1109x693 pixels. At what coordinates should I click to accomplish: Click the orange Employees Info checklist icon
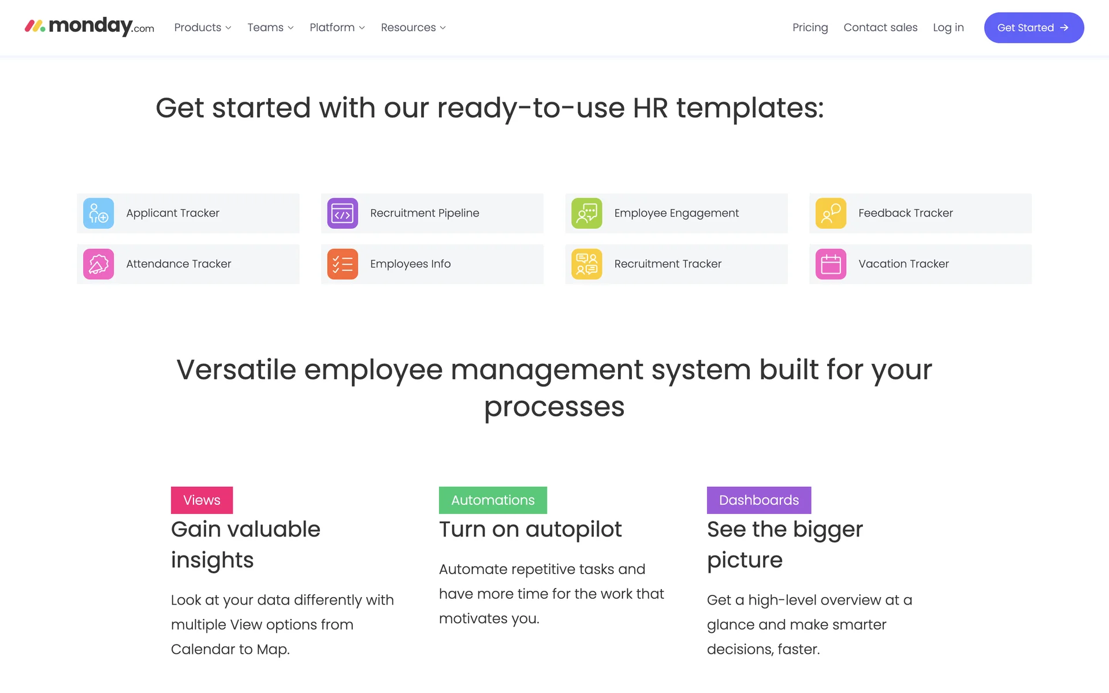[343, 264]
